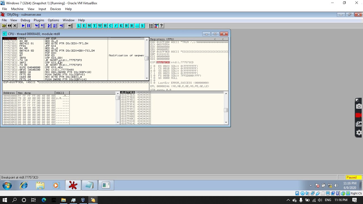The height and width of the screenshot is (204, 363).
Task: Open Appearance options colored grid icon
Action: point(156,26)
